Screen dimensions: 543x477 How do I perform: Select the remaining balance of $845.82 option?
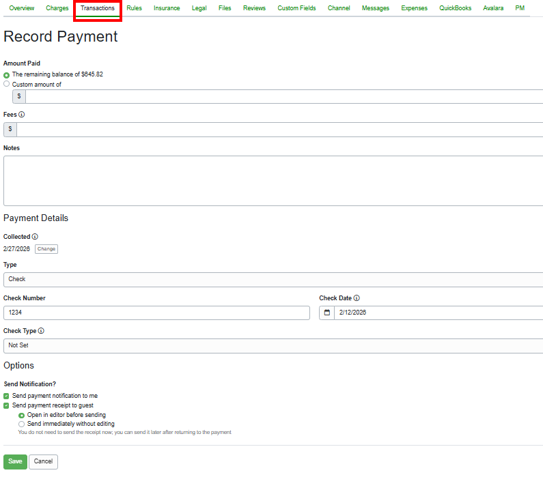[x=6, y=74]
